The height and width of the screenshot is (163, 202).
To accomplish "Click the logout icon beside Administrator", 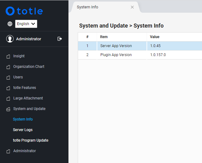I will tap(60, 39).
